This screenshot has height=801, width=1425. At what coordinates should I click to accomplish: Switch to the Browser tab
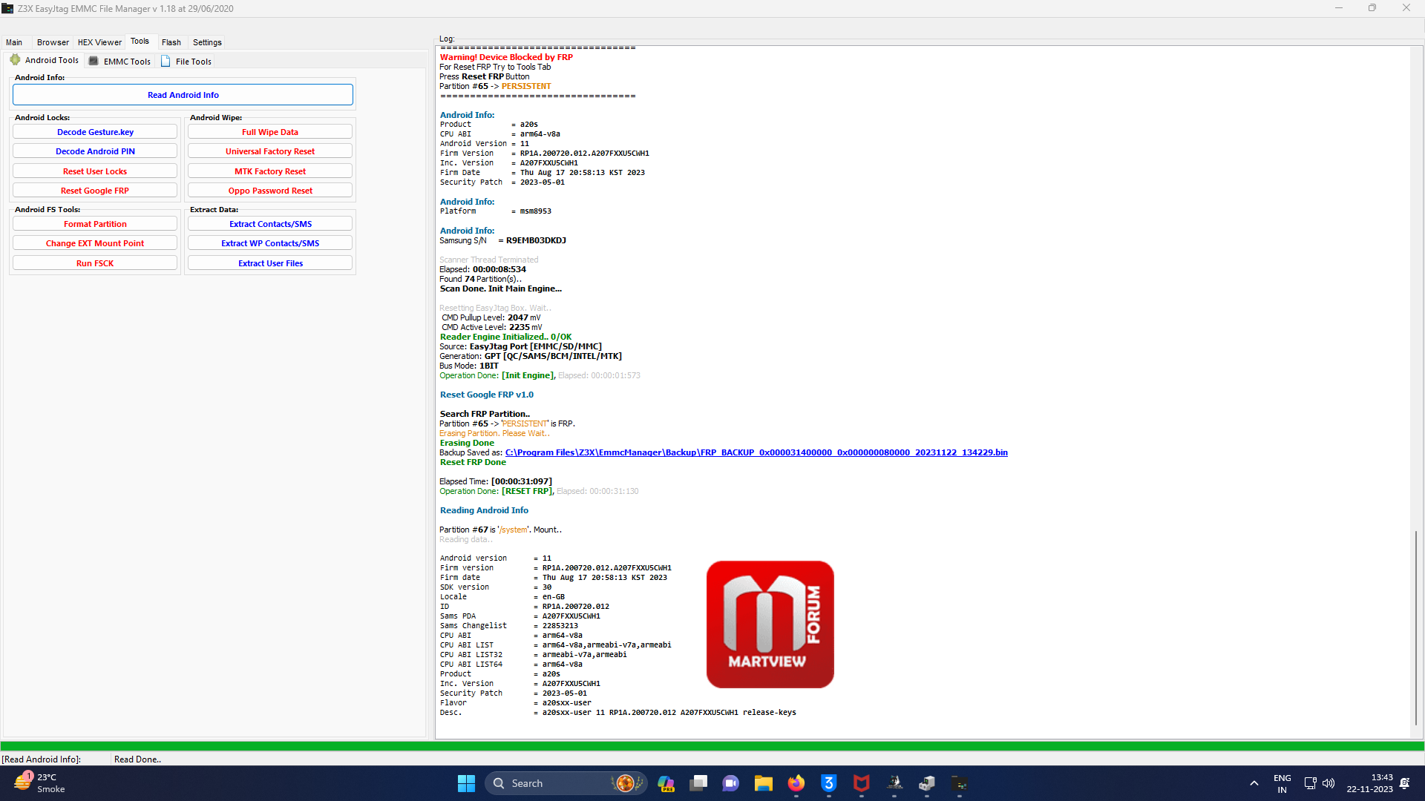coord(53,42)
